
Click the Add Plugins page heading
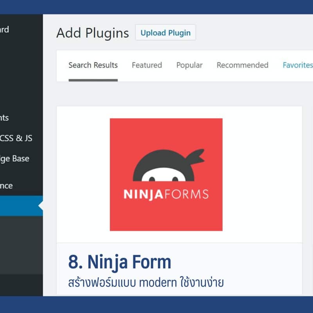[92, 33]
